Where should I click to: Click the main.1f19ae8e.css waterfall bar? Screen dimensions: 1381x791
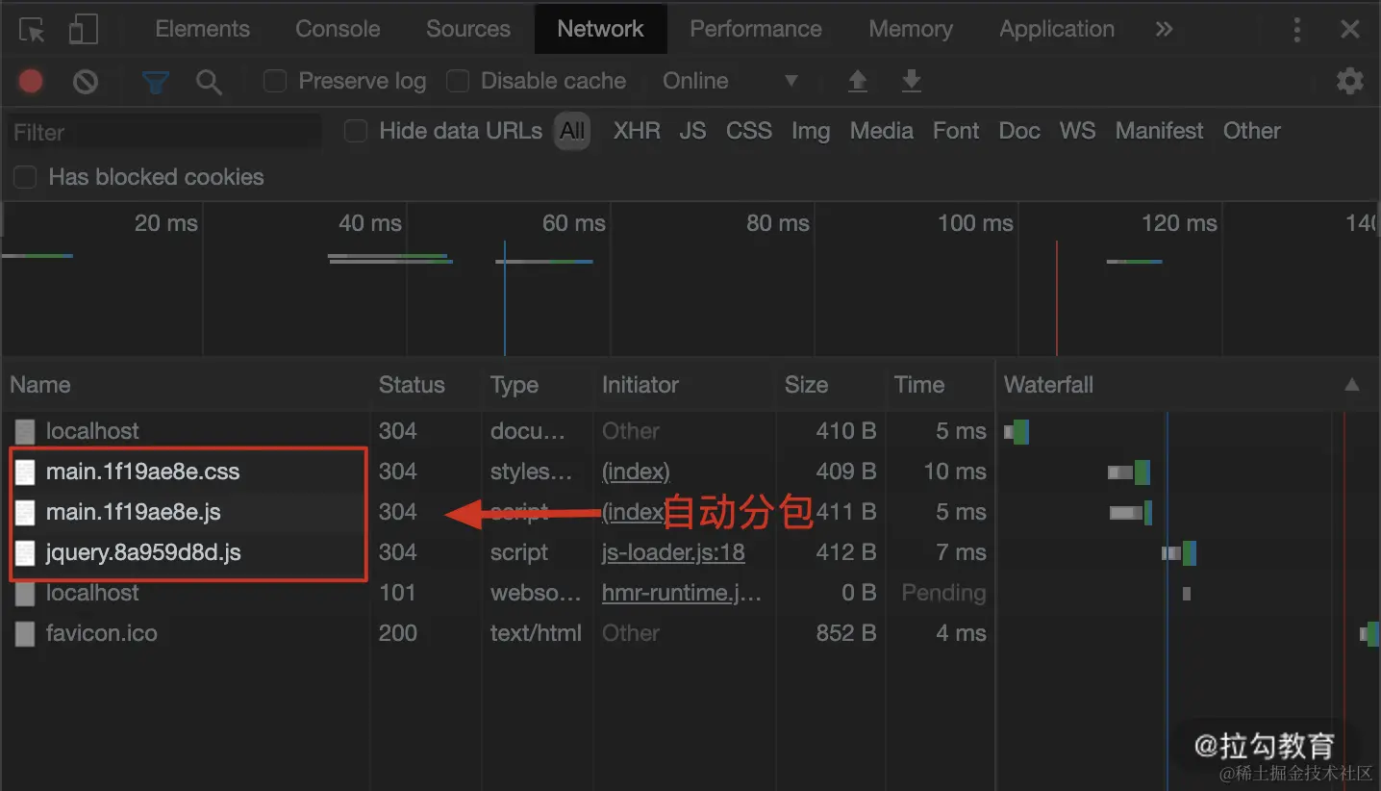pyautogui.click(x=1129, y=472)
